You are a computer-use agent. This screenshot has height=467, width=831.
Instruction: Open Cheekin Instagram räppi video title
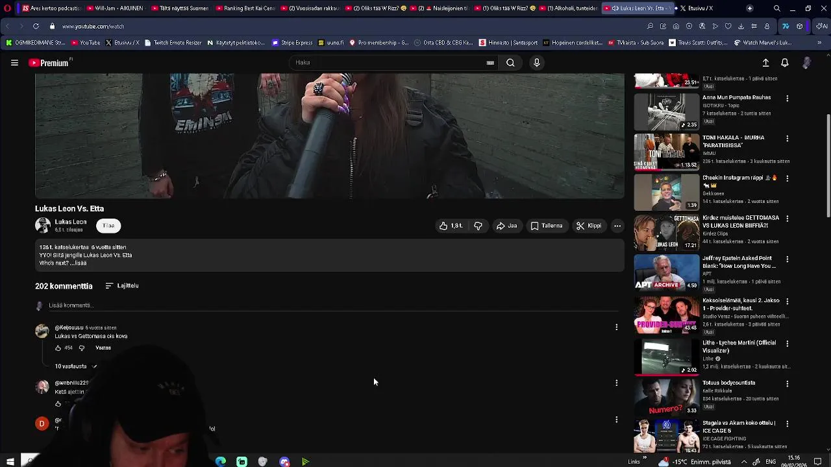click(x=740, y=181)
